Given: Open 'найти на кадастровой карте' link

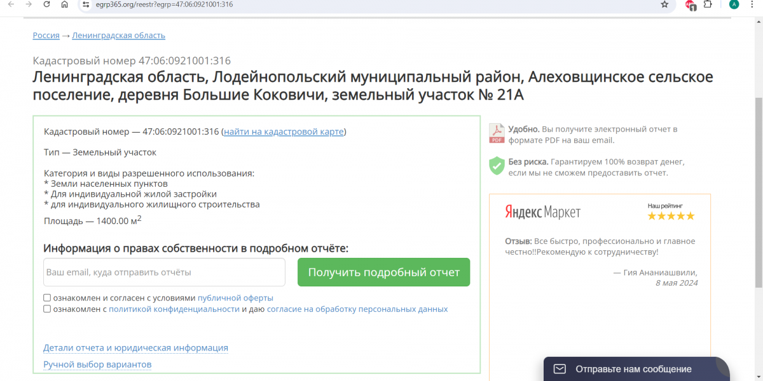Looking at the screenshot, I should 284,131.
